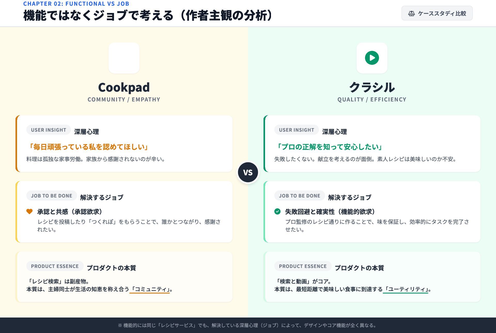Click green quote プロの正解を知って安心したい

tap(329, 147)
